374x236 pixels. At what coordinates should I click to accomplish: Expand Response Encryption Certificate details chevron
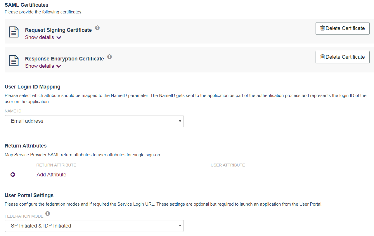coord(59,66)
